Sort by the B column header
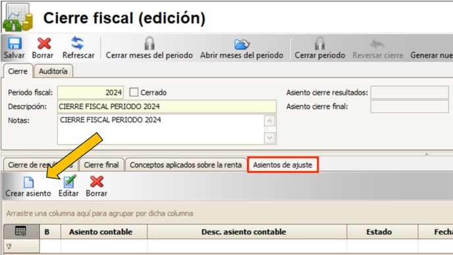This screenshot has width=453, height=255. [50, 231]
